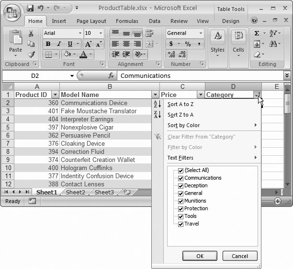293x269 pixels.
Task: Uncheck the Munitions category checkbox
Action: click(x=180, y=201)
